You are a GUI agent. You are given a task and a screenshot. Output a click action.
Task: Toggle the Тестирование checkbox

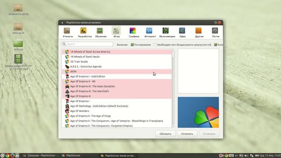[132, 45]
